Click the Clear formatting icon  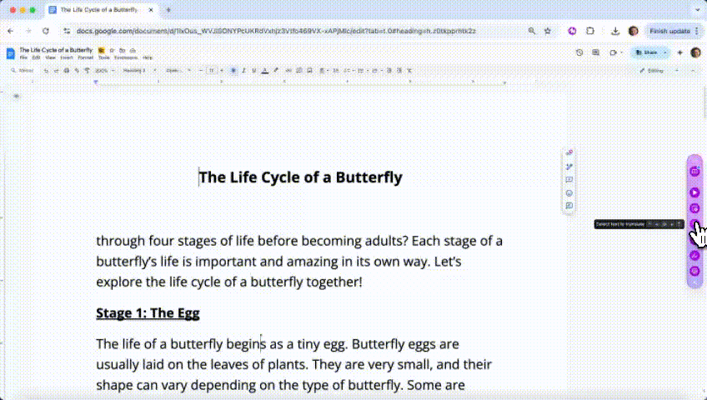409,71
